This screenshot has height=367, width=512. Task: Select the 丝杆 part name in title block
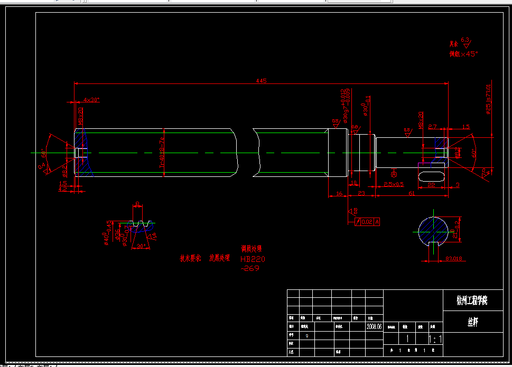tap(473, 322)
